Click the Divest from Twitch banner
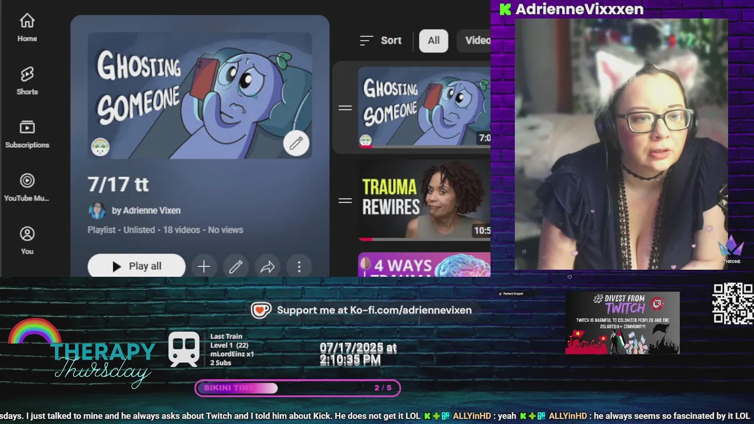Viewport: 754px width, 424px height. click(x=623, y=323)
